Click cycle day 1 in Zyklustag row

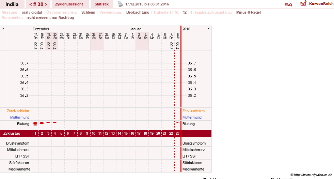(x=35, y=134)
